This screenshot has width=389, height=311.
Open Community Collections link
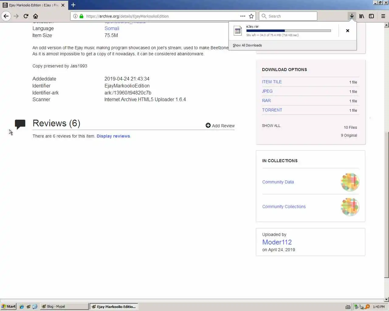point(284,207)
